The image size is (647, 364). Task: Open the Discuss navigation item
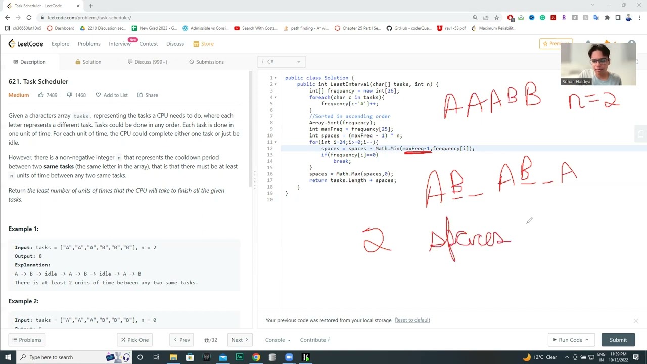(175, 44)
